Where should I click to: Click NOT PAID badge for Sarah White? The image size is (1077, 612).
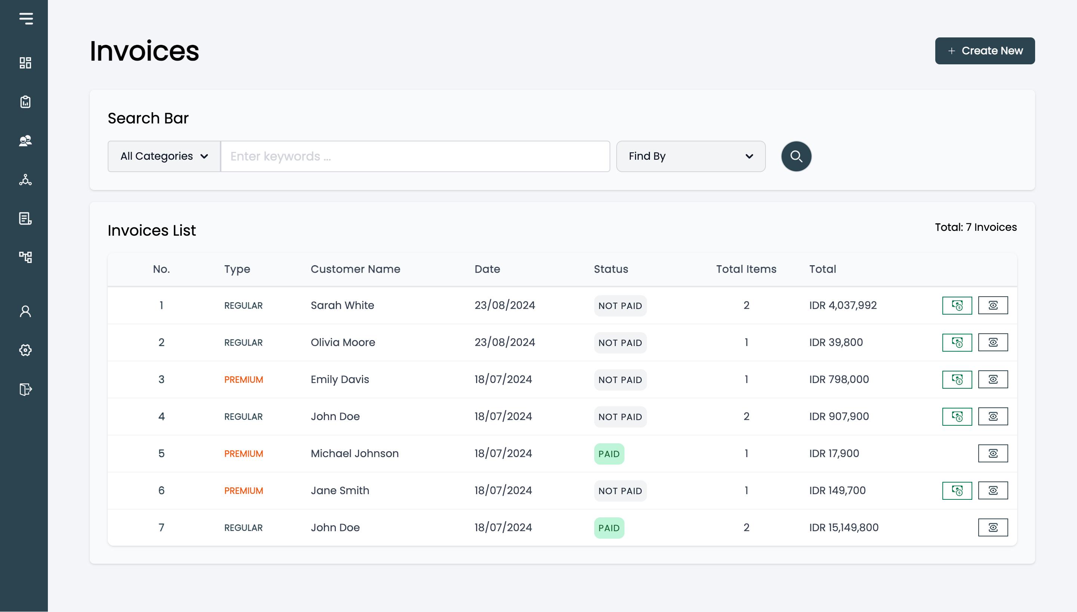[x=620, y=306]
